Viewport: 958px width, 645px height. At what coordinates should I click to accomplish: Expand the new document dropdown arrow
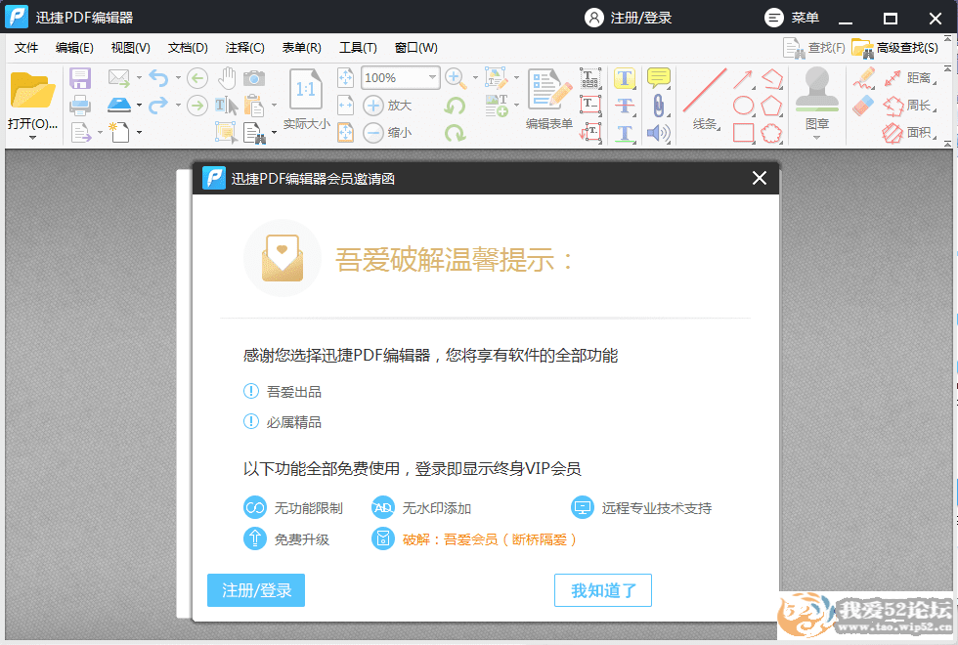[139, 132]
